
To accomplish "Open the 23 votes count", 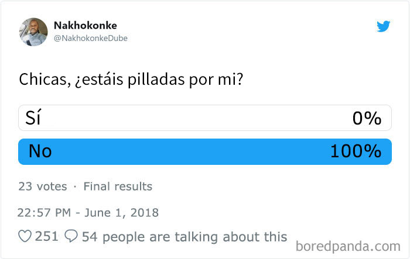I will pos(43,187).
